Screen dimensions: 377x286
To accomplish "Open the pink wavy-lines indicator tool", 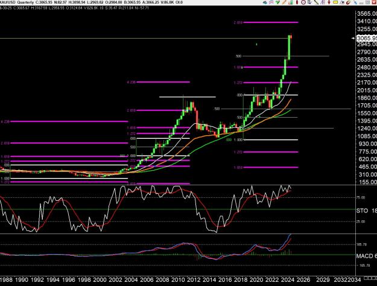I will point(271,2).
